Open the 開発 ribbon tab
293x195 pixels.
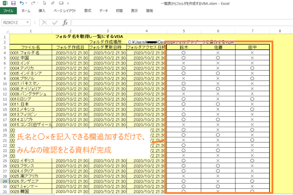[149, 11]
